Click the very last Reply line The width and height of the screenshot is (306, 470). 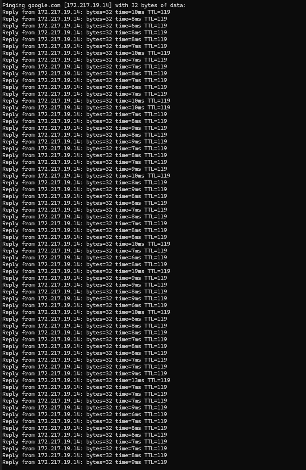click(84, 462)
